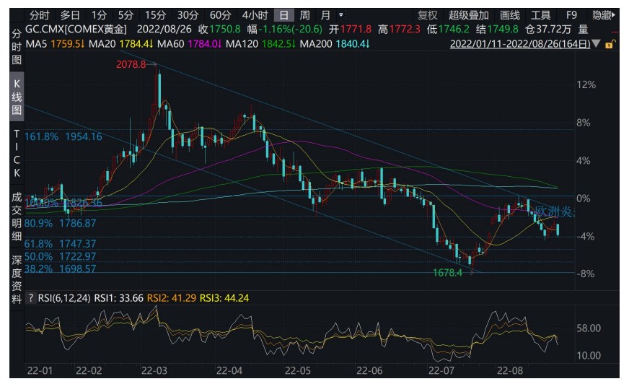This screenshot has width=629, height=384.
Task: Click the GC.CMX[COMEX黄金] instrument name
Action: pyautogui.click(x=76, y=30)
